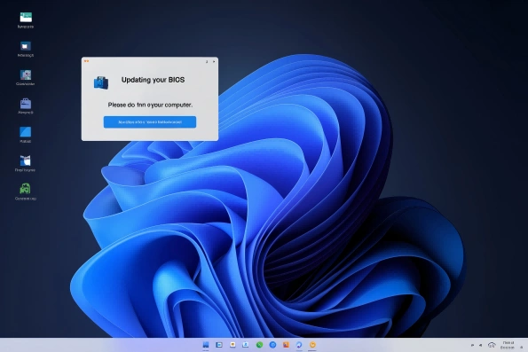The image size is (528, 352).
Task: Open the orange square taskbar app
Action: pos(286,345)
